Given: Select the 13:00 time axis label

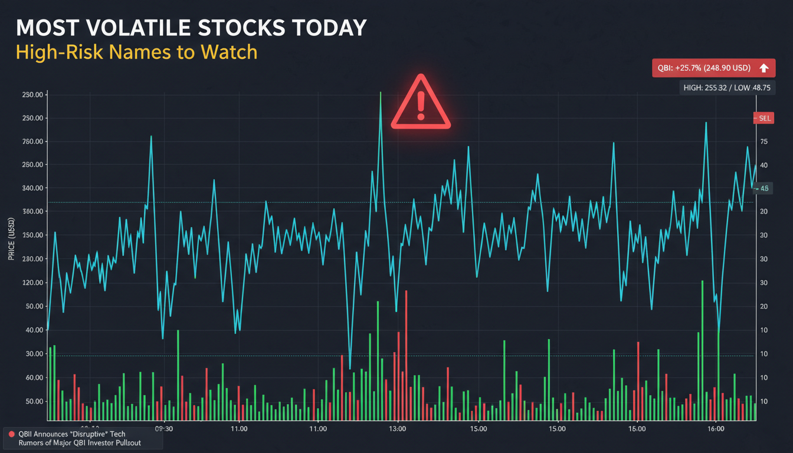Looking at the screenshot, I should [397, 429].
